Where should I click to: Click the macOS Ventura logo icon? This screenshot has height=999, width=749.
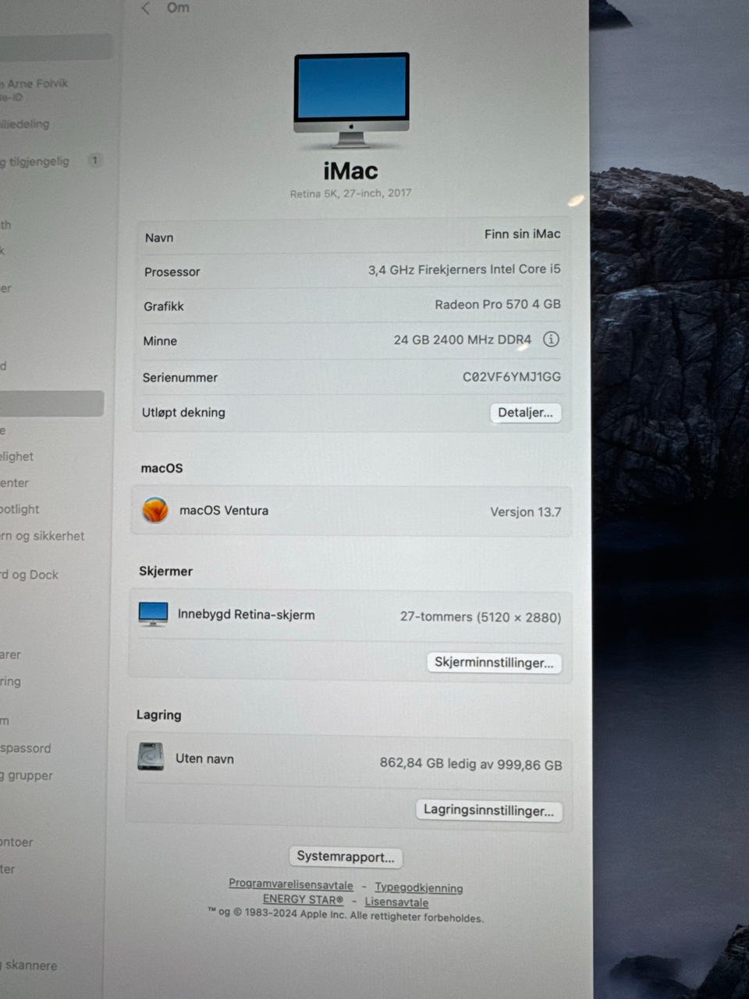pos(155,510)
